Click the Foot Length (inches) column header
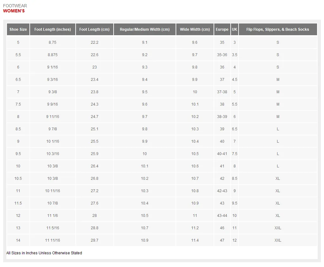324x267 pixels. (53, 29)
